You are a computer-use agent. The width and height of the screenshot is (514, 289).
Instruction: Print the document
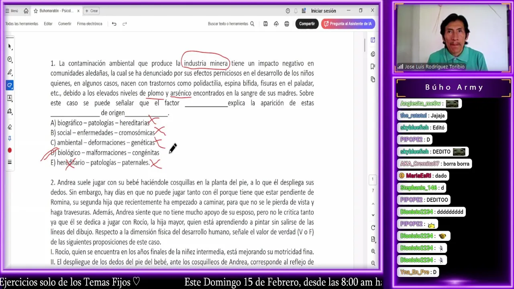point(287,24)
